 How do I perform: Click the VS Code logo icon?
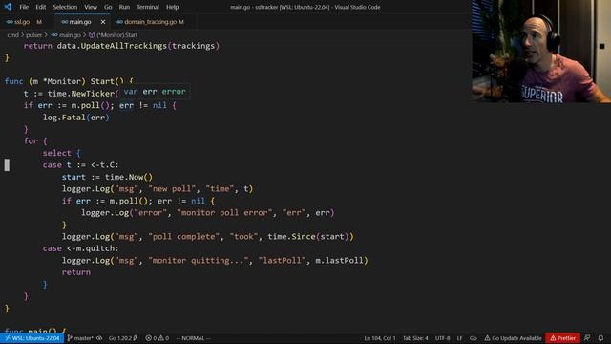pyautogui.click(x=8, y=7)
